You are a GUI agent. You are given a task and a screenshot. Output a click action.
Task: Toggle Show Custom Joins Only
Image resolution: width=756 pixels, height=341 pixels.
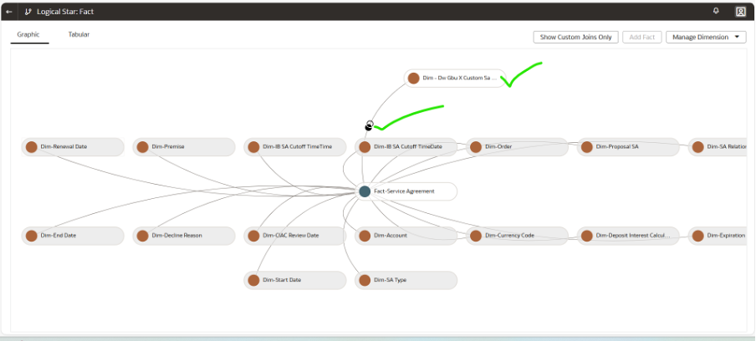[x=575, y=37]
